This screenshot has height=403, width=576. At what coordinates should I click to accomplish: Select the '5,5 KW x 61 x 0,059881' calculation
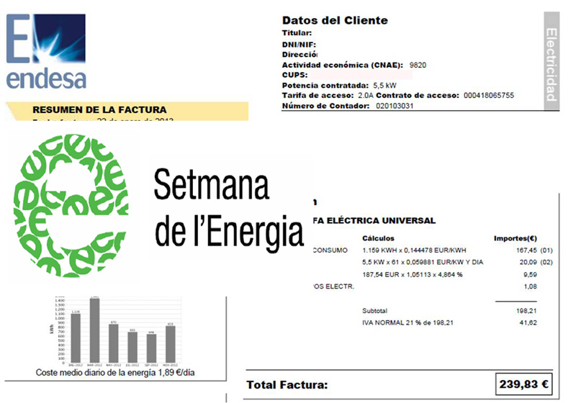[x=423, y=263]
